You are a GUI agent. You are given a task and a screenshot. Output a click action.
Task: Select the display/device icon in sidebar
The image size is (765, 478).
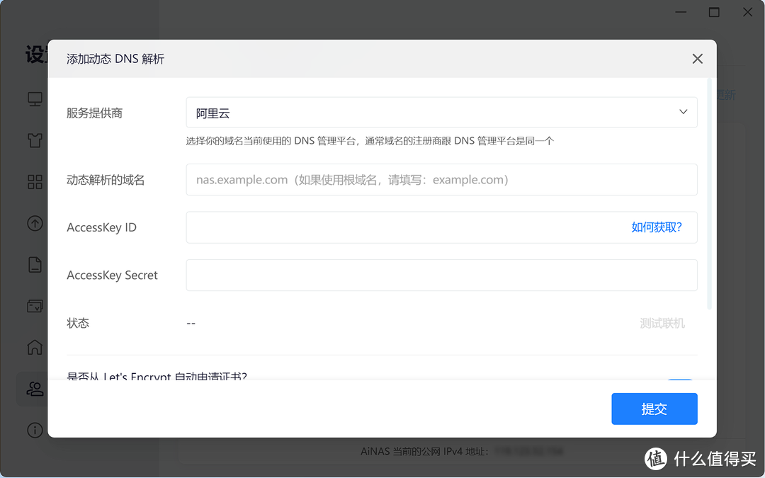coord(35,98)
